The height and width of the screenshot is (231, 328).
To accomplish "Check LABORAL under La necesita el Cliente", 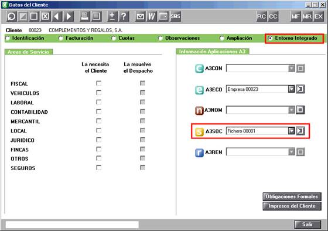I will tap(99, 102).
